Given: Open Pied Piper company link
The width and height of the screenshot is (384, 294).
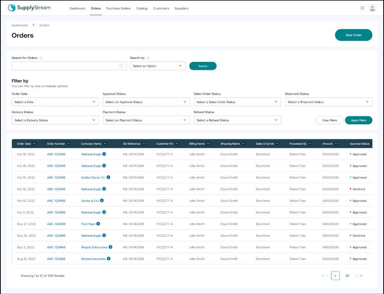Looking at the screenshot, I should coord(88,224).
